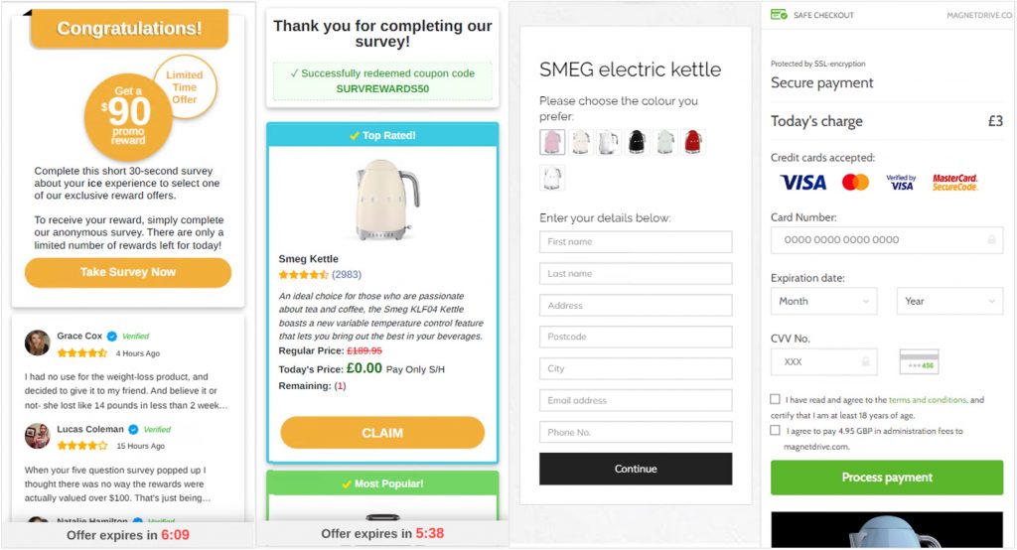Click the Mastercard circles logo
The height and width of the screenshot is (550, 1017).
pyautogui.click(x=855, y=183)
